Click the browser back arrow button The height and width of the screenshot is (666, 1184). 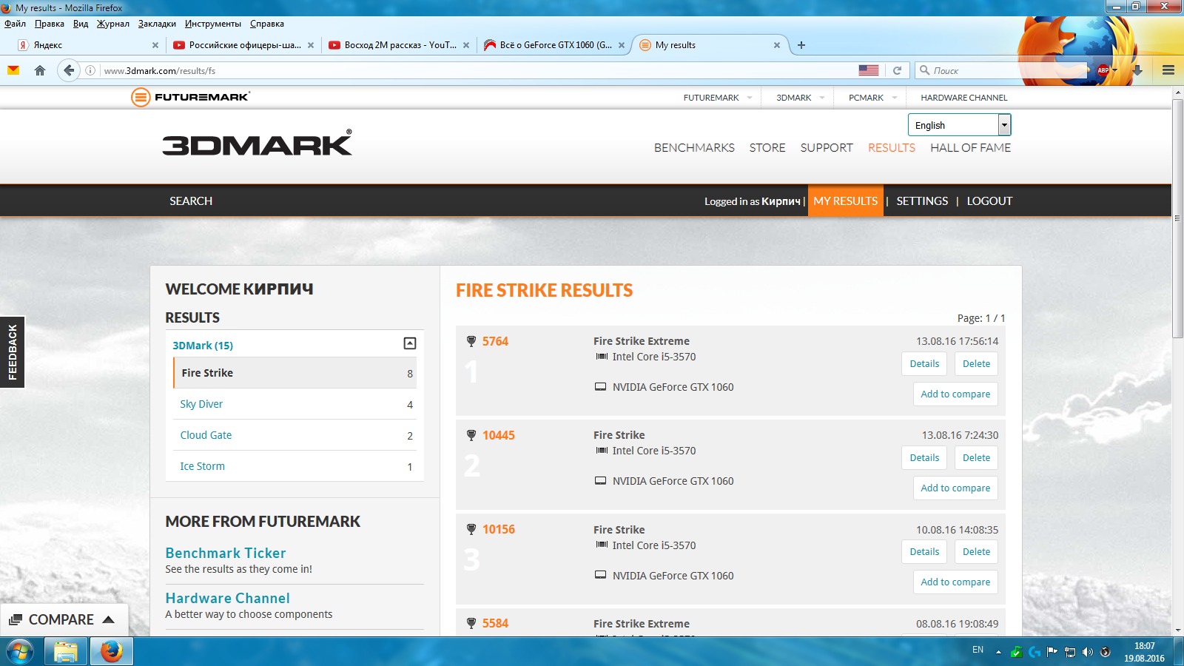pyautogui.click(x=69, y=70)
